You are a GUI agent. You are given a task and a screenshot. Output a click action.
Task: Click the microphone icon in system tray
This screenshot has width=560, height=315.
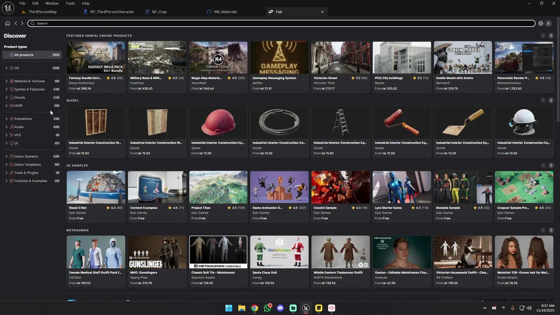[x=513, y=308]
